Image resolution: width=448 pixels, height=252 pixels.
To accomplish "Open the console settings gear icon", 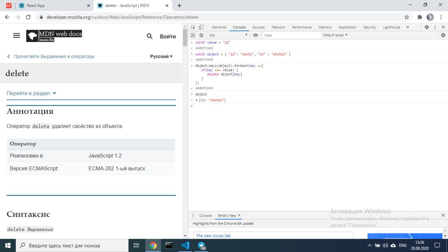I will click(x=443, y=35).
